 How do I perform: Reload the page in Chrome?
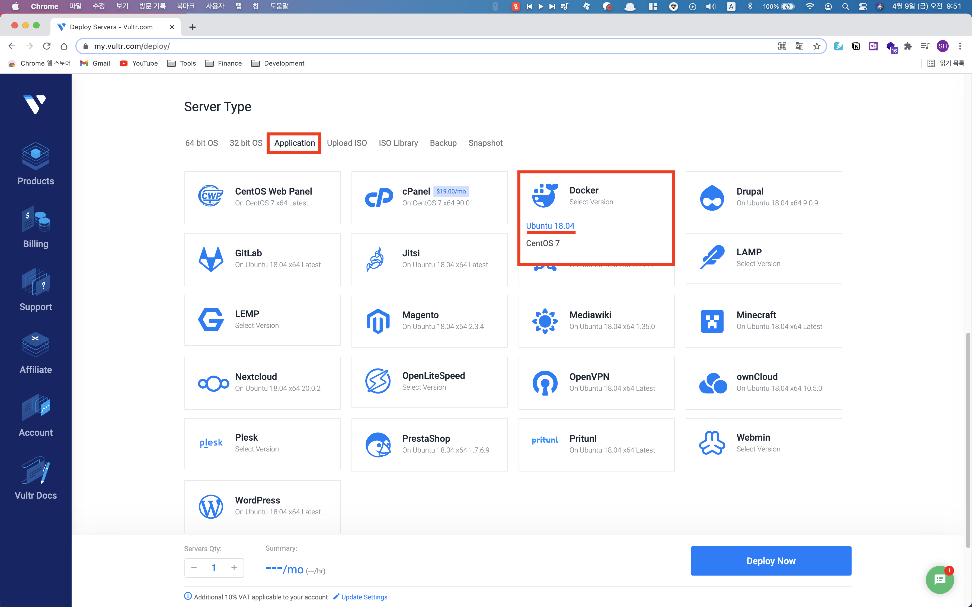pos(47,46)
